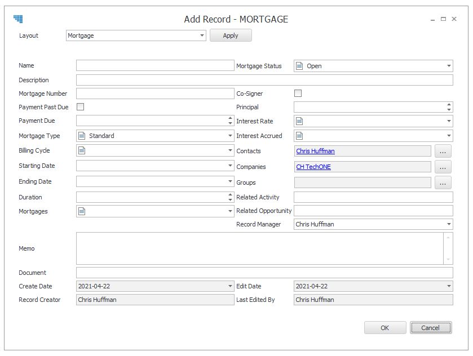Increase Duration with the up spinner
Screen dimensions: 473x356
tap(231, 194)
